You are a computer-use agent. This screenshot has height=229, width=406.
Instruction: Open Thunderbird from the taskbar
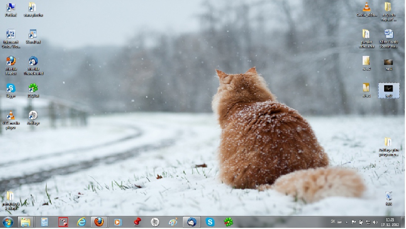[192, 222]
